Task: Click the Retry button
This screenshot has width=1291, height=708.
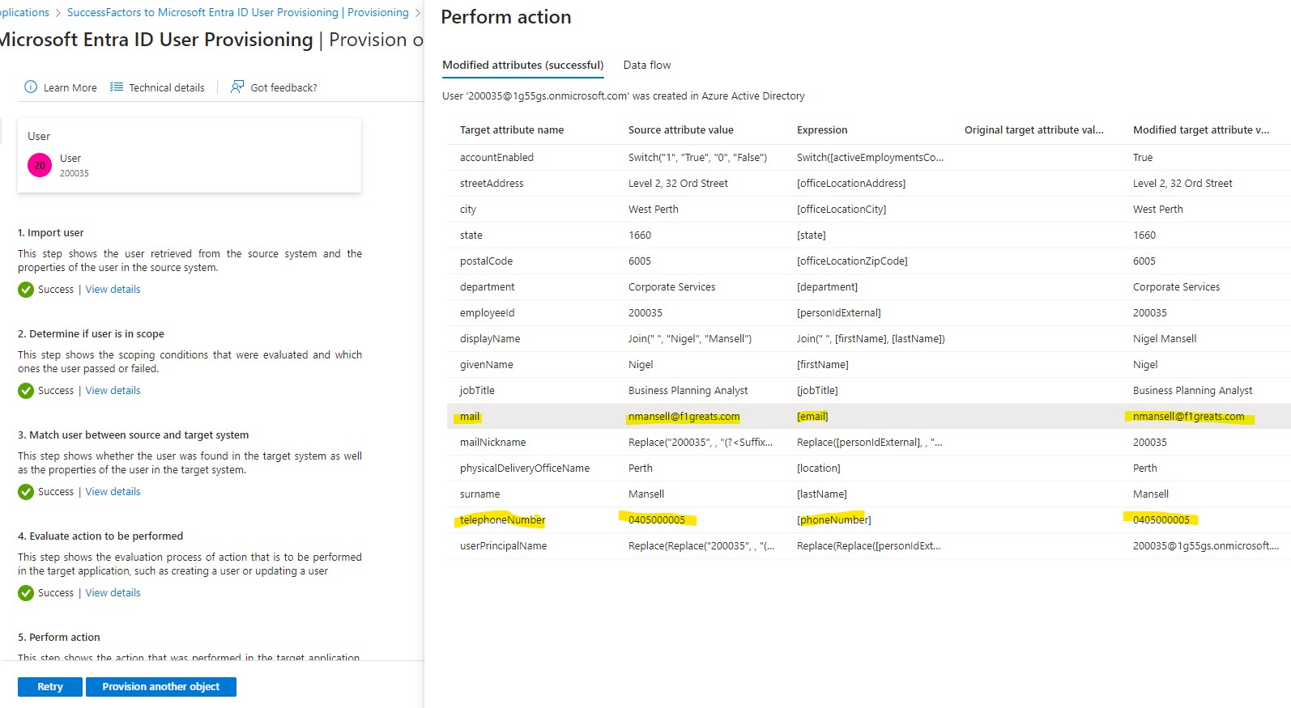Action: pyautogui.click(x=49, y=686)
